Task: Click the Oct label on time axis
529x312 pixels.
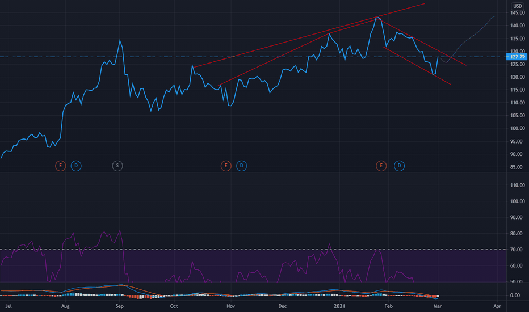Action: coord(174,306)
